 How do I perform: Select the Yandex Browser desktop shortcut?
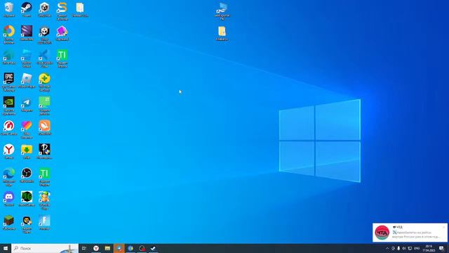(9, 152)
